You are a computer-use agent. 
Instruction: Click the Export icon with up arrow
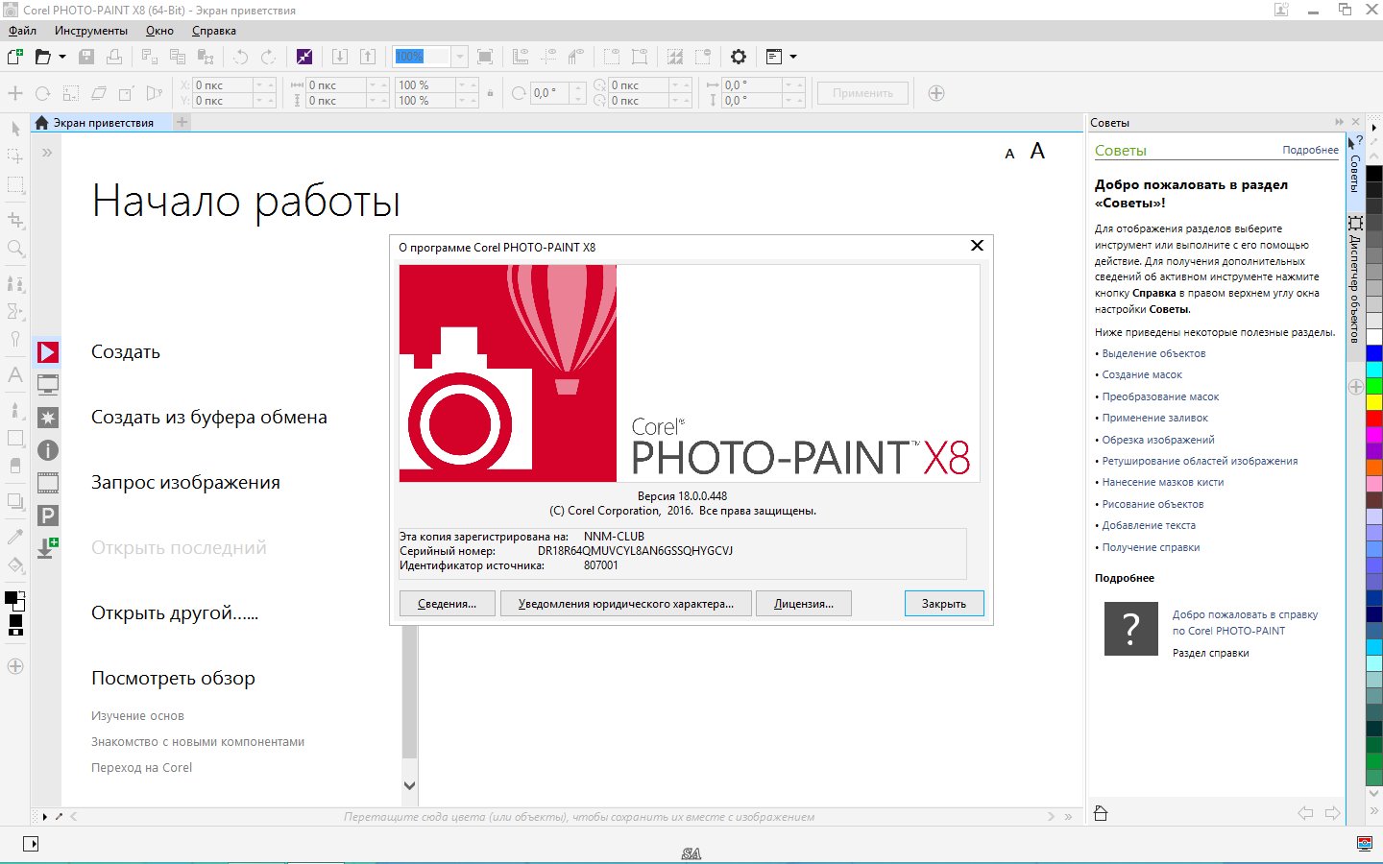(x=368, y=57)
